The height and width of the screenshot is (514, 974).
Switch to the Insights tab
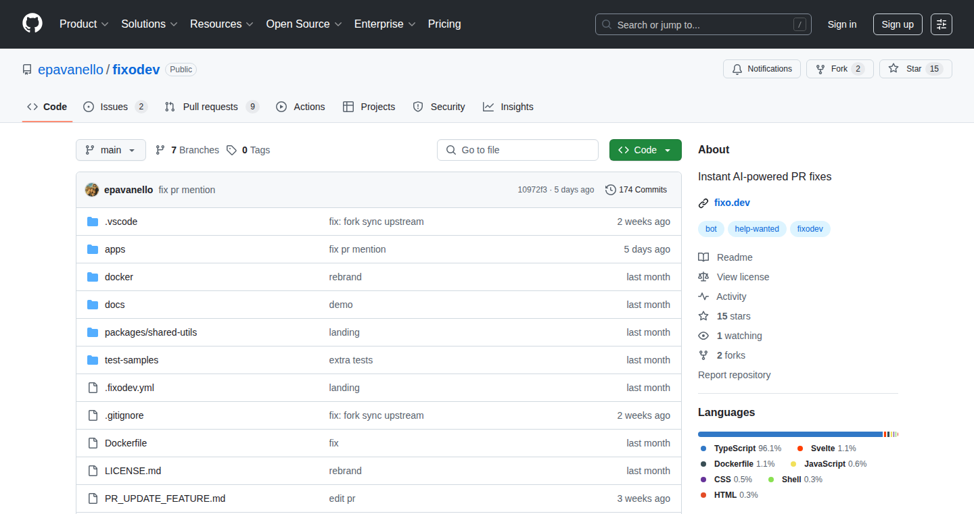pyautogui.click(x=508, y=107)
